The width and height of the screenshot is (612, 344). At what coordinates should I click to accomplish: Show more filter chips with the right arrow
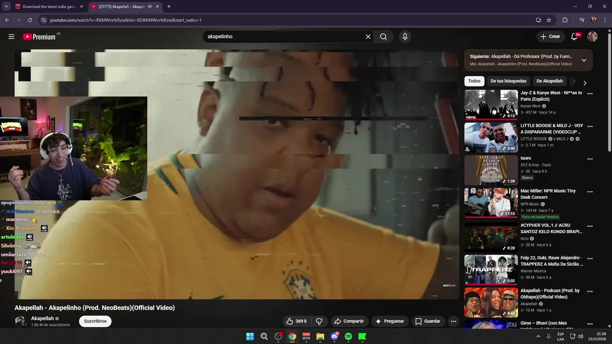(x=584, y=83)
